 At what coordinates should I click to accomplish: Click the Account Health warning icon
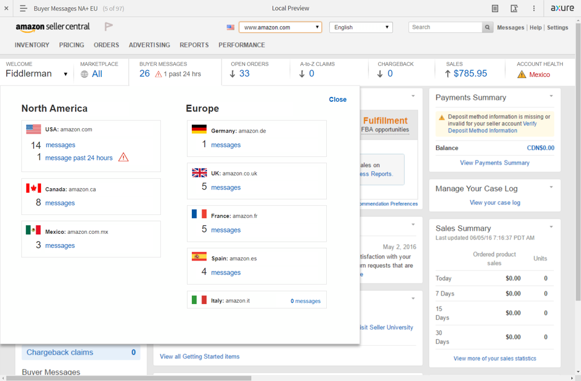click(522, 74)
